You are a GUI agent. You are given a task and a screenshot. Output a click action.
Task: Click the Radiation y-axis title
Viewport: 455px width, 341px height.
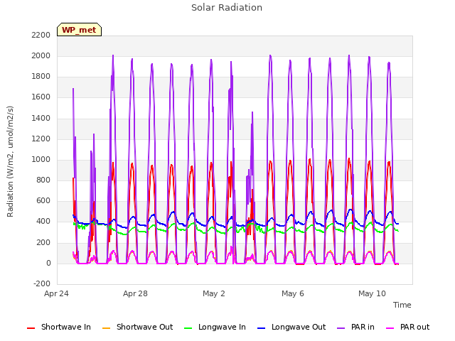click(x=10, y=161)
